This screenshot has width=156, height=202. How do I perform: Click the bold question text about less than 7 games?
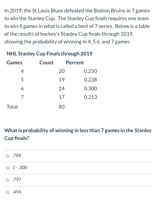[x=78, y=134]
